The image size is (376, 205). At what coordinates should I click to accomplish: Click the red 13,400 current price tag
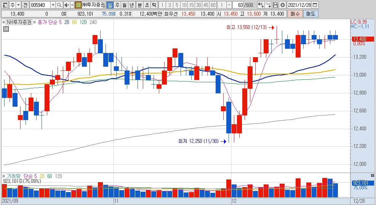363,39
